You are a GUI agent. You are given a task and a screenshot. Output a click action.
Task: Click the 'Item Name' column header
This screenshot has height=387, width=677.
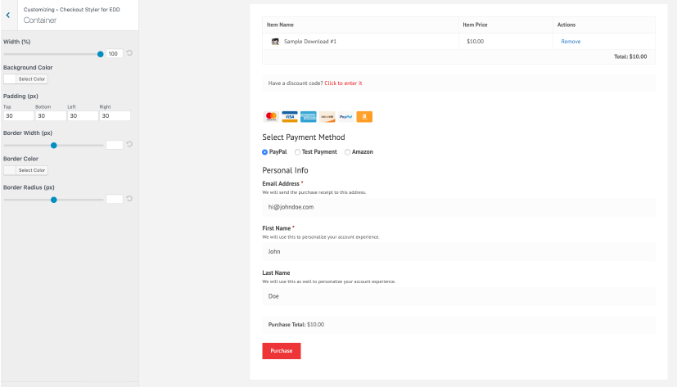click(x=280, y=25)
